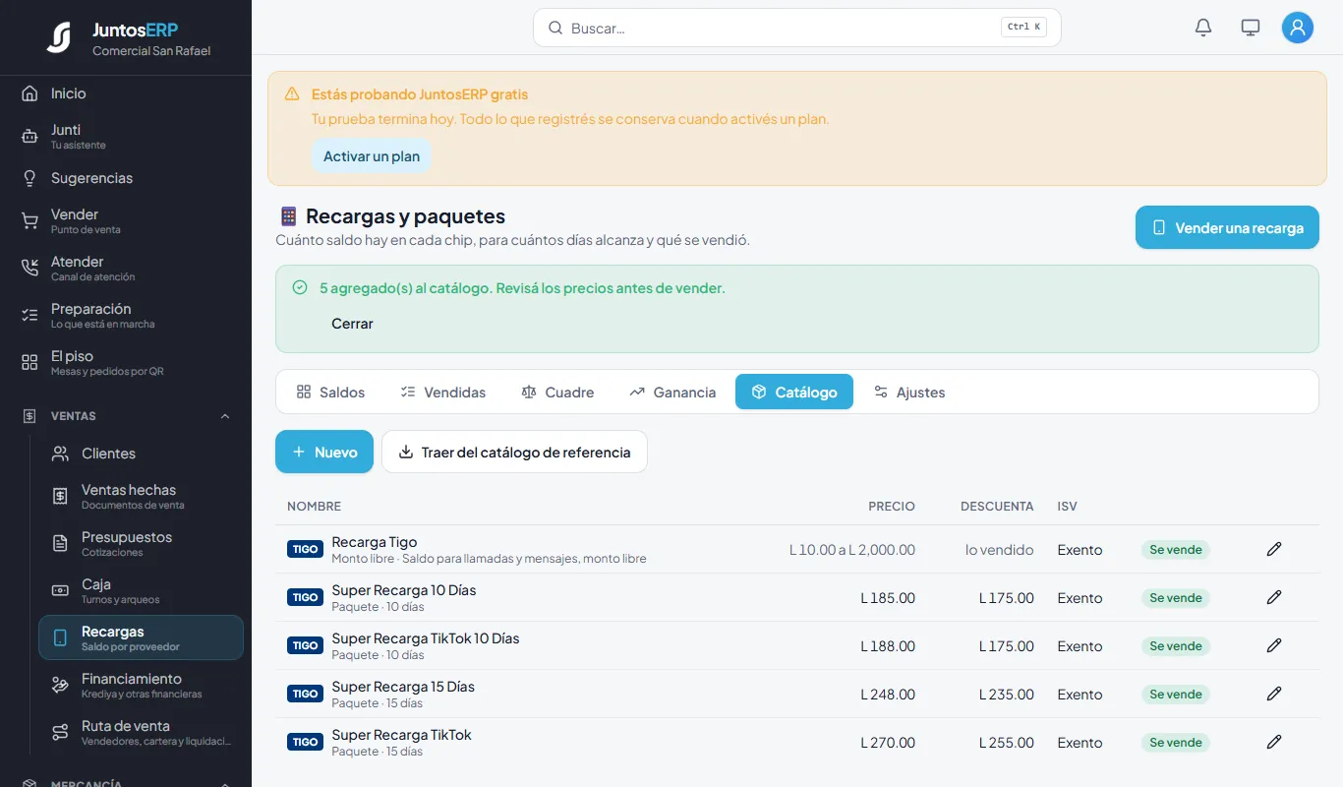The height and width of the screenshot is (787, 1343).
Task: Open Sugerencias in sidebar
Action: [x=126, y=178]
